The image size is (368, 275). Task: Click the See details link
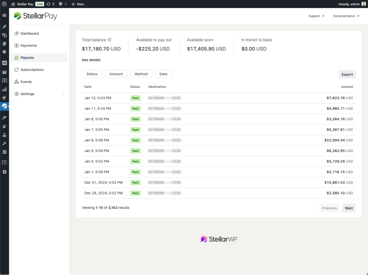pos(91,60)
